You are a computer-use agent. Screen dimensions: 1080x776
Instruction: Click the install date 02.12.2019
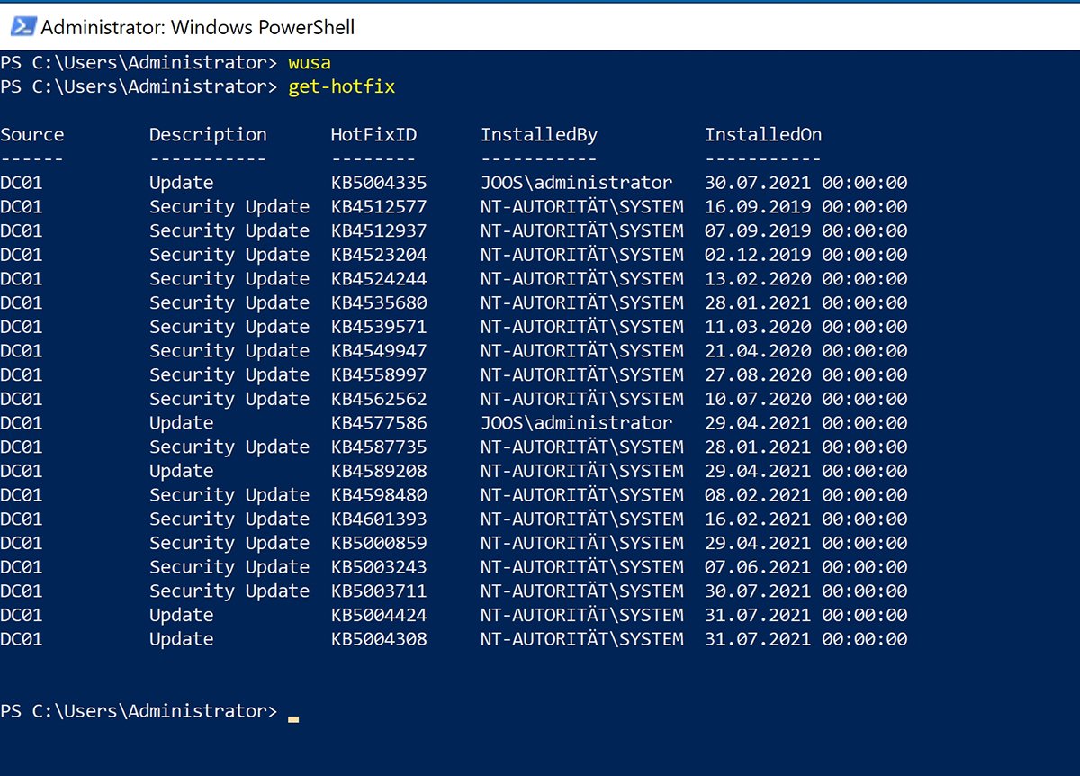[758, 255]
